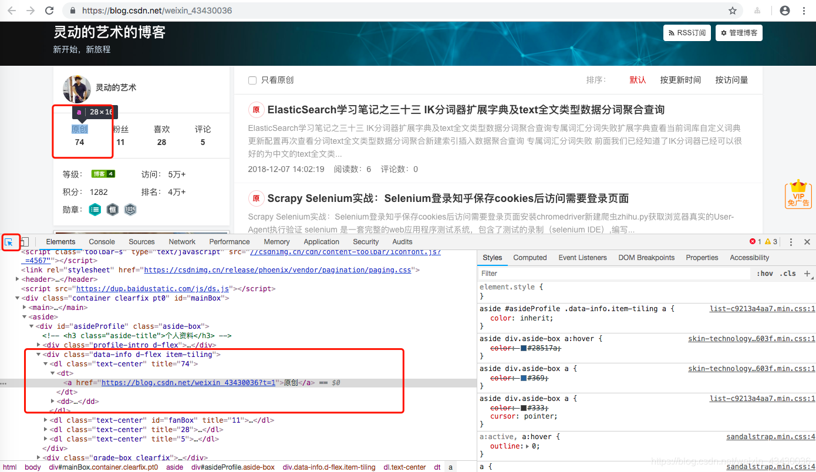This screenshot has width=816, height=472.
Task: Click the 1024 medal badge
Action: pos(130,210)
